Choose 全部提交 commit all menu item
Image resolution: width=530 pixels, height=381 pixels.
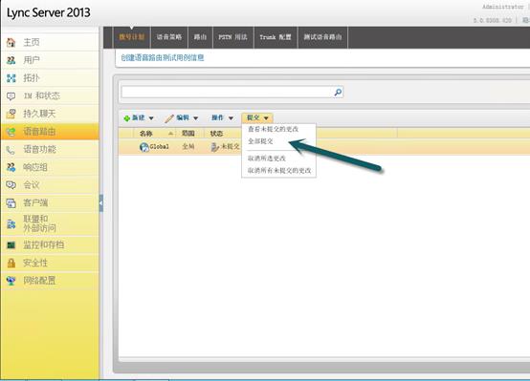tap(260, 141)
